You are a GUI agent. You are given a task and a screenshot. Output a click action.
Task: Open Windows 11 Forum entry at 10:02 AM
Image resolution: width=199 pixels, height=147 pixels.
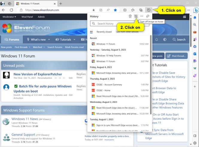(x=120, y=44)
